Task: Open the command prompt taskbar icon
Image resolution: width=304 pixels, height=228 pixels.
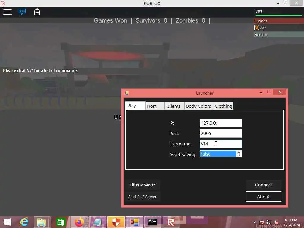Action: pyautogui.click(x=153, y=222)
